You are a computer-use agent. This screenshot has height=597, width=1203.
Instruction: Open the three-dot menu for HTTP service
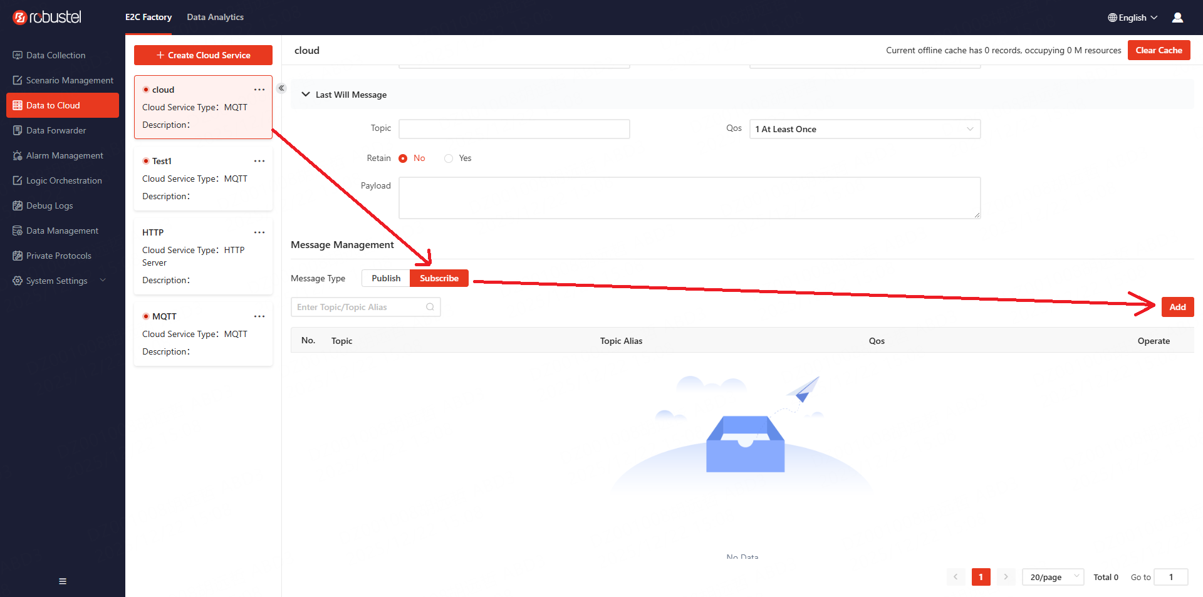259,232
